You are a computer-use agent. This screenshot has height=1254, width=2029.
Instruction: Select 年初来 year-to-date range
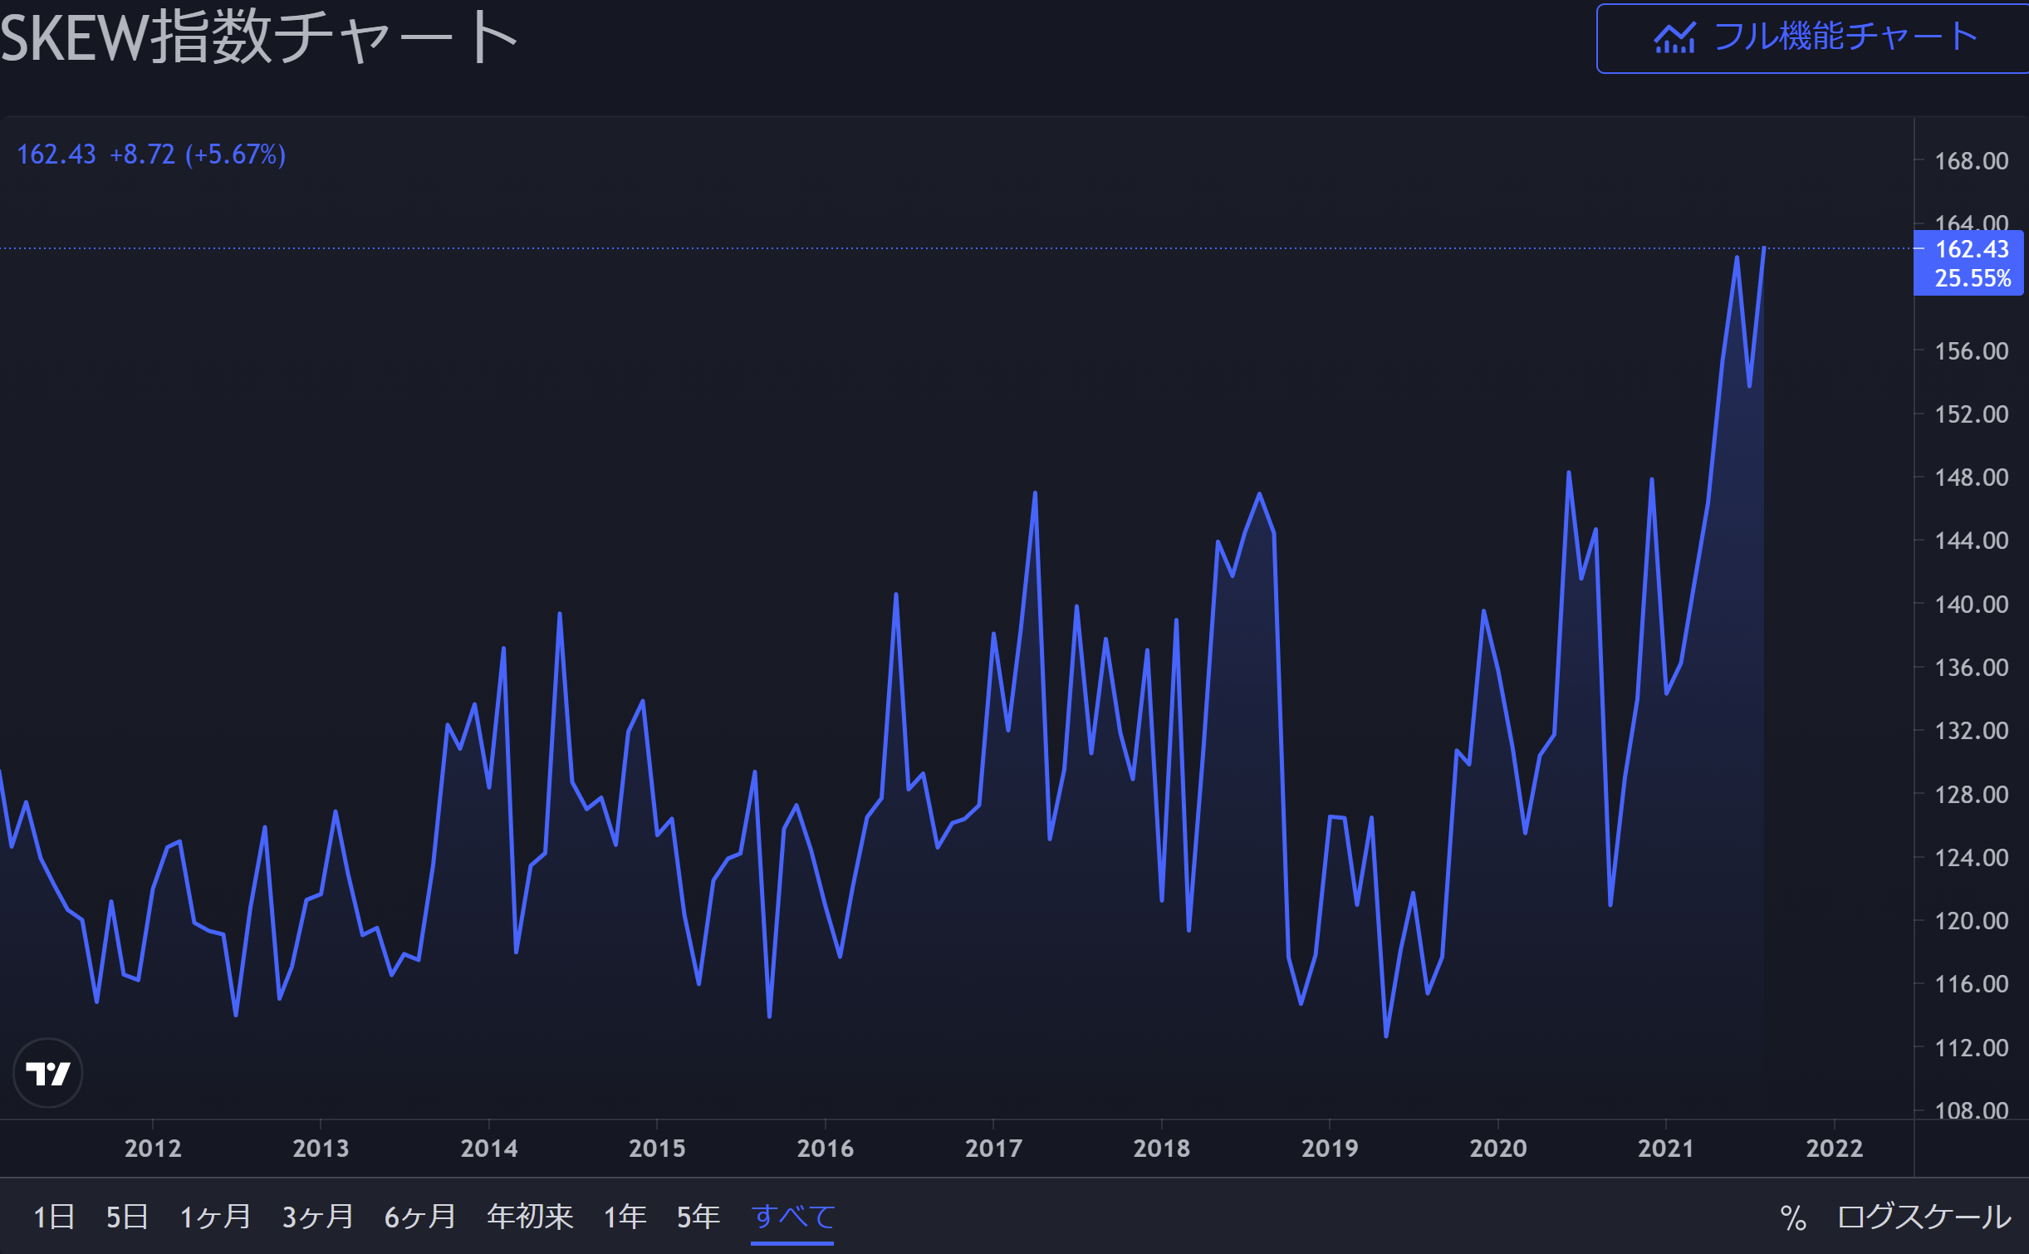click(530, 1217)
